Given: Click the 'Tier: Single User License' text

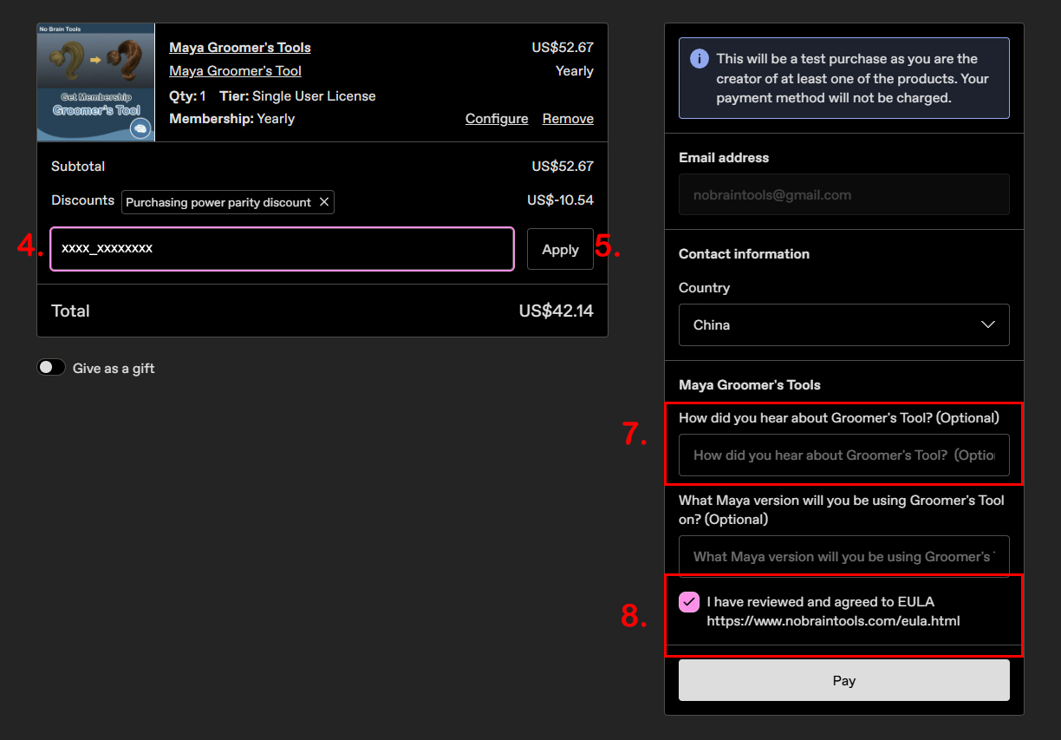Looking at the screenshot, I should click(x=297, y=95).
